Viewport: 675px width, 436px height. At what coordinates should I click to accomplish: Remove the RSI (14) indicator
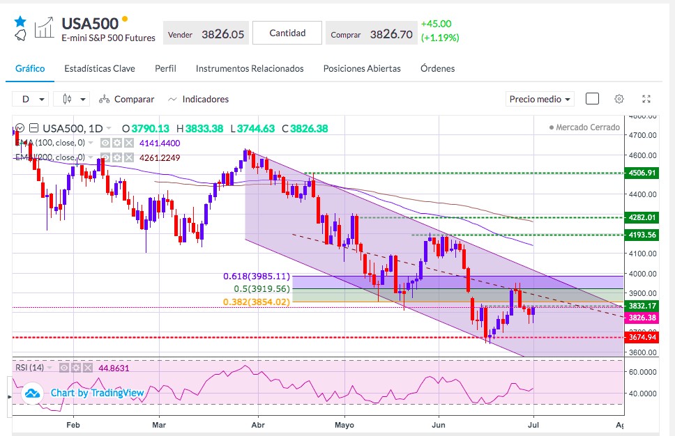coord(88,368)
